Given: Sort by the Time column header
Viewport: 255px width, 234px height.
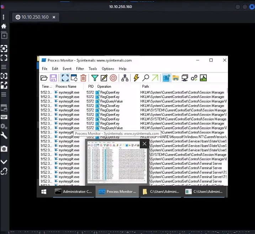Looking at the screenshot, I should click(47, 87).
